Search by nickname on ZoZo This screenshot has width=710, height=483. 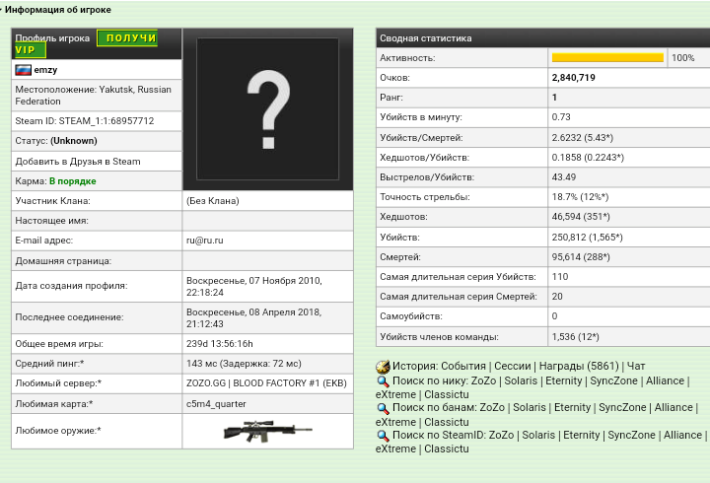(483, 380)
